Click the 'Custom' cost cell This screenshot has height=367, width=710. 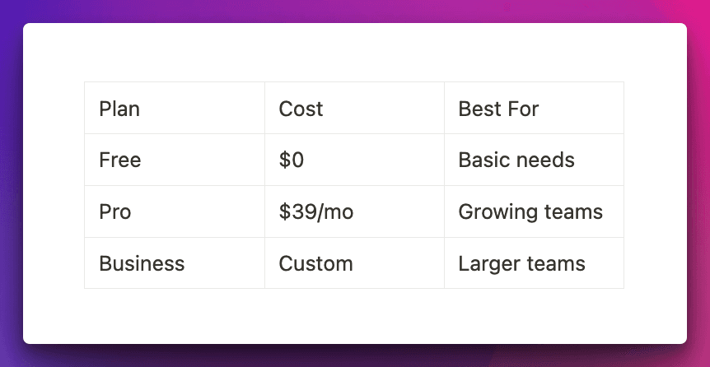pos(315,263)
